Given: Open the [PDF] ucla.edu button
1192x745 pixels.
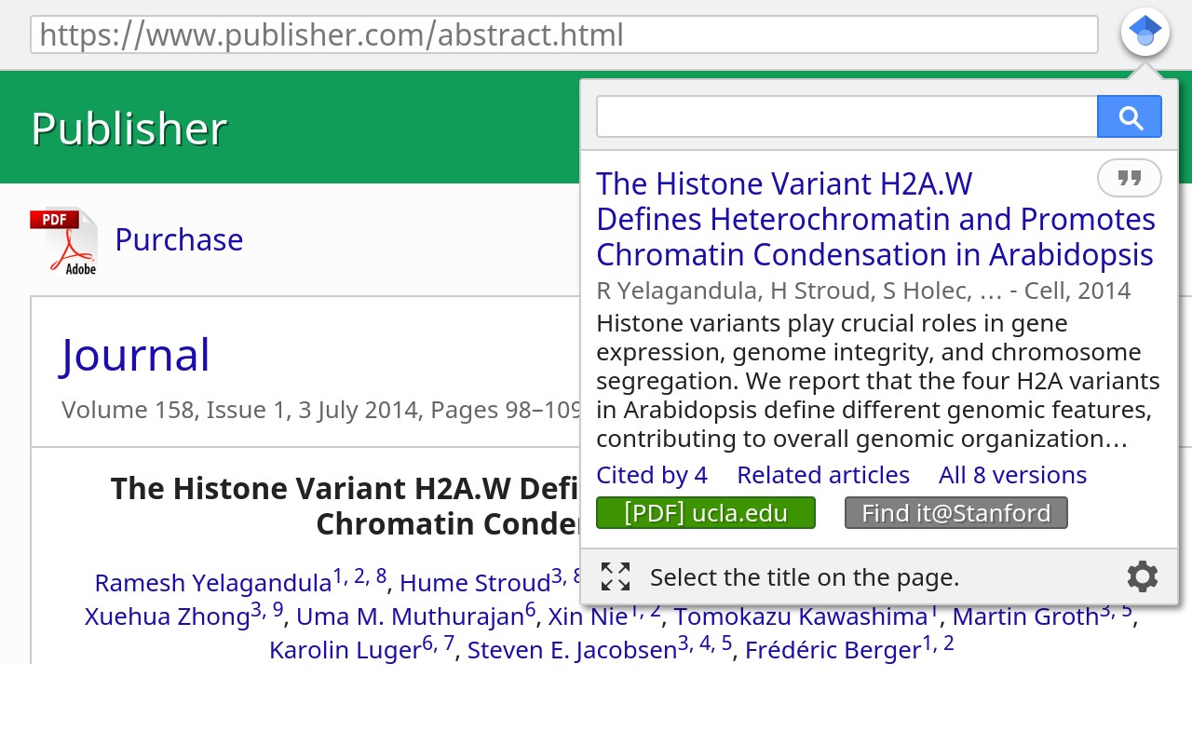Looking at the screenshot, I should (706, 513).
